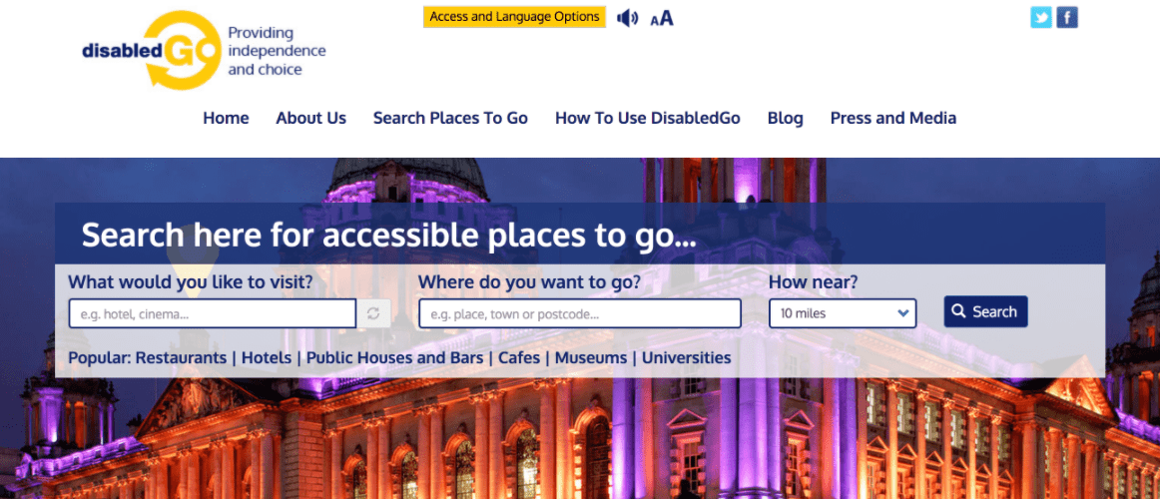Open Press and Media

[893, 119]
